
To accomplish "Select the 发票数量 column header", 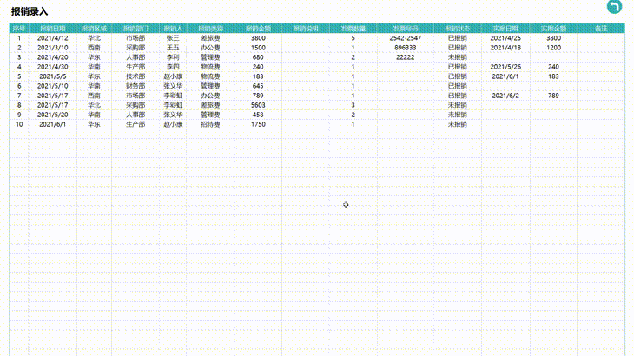I will [353, 29].
